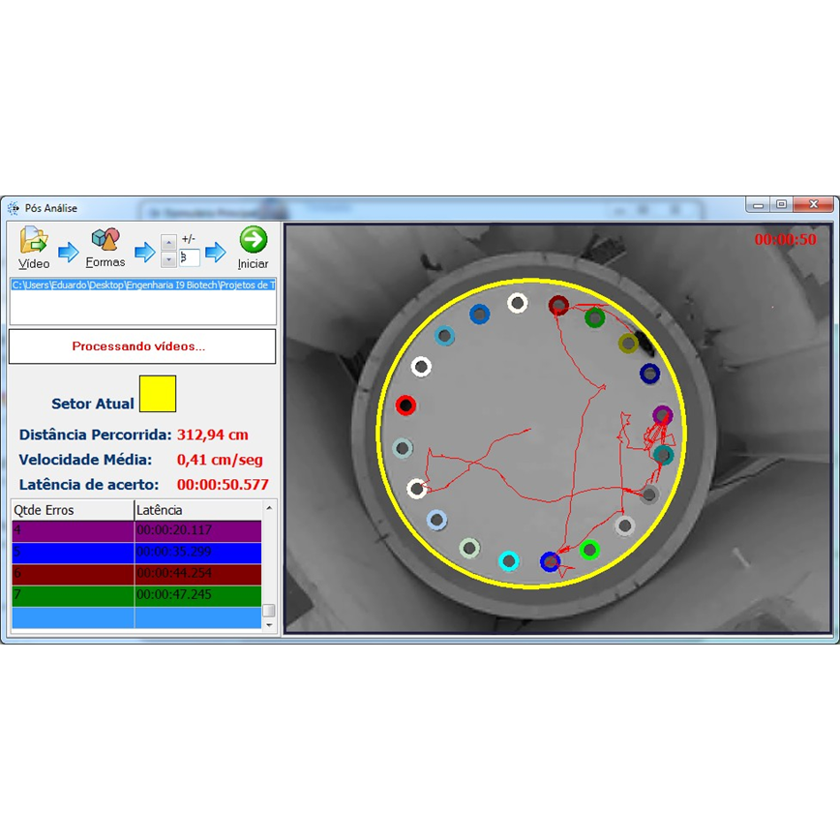Image resolution: width=840 pixels, height=840 pixels.
Task: Decrease the +/- value with down arrow
Action: point(168,259)
